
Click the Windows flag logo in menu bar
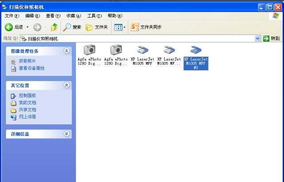click(276, 16)
